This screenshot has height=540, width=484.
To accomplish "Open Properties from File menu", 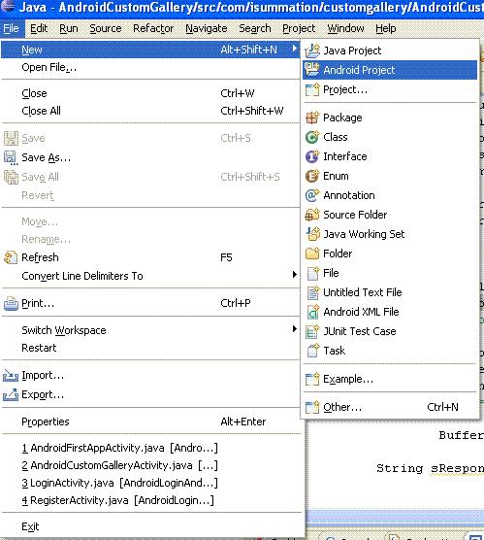I will (150, 422).
